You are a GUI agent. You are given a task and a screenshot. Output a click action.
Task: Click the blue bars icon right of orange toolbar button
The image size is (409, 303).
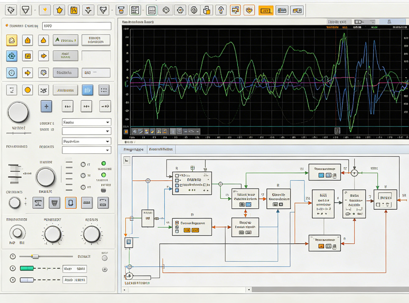click(282, 11)
